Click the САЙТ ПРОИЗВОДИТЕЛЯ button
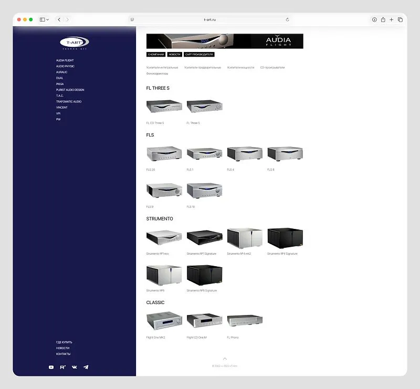Screen dimensions: 420x389 199,55
